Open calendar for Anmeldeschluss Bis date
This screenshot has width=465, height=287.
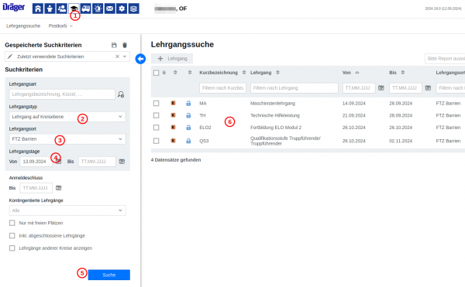click(59, 188)
